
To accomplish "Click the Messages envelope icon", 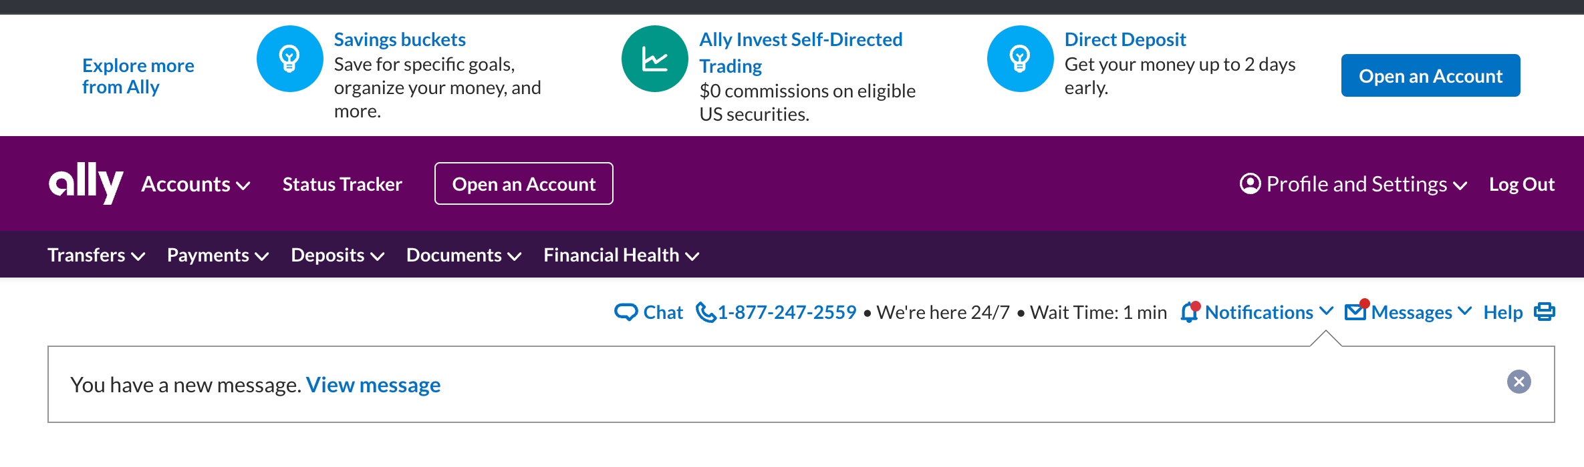I will tap(1356, 311).
